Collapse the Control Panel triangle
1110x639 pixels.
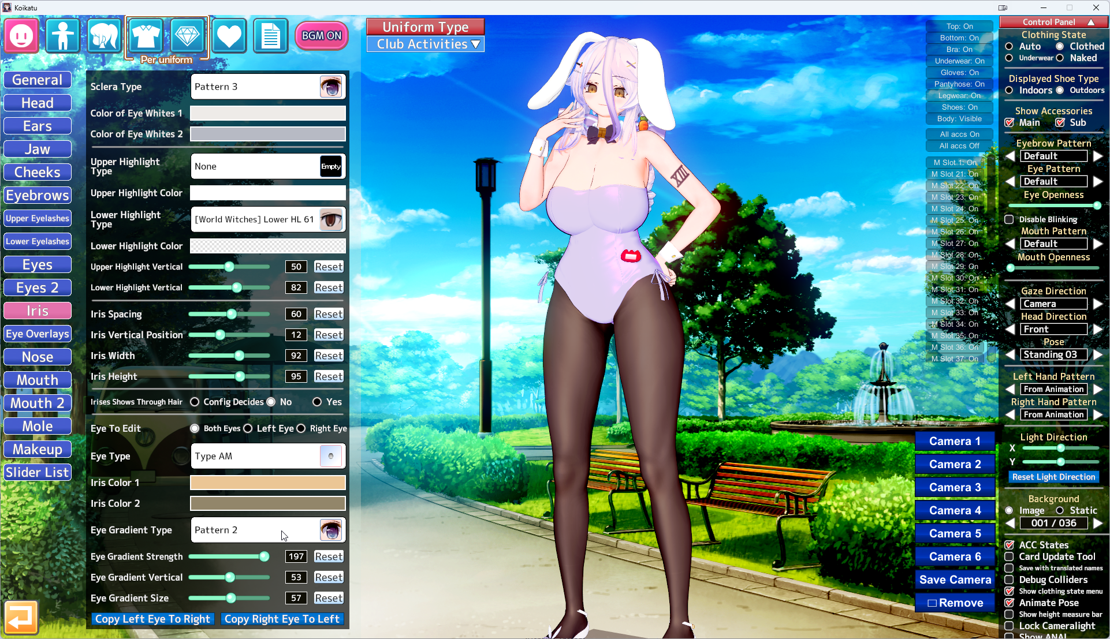pyautogui.click(x=1091, y=22)
